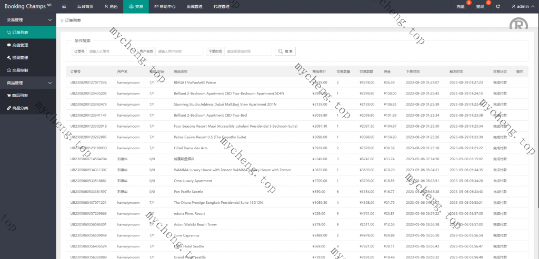Screen dimensions: 539x259
Task: Open 交易控制 in the sidebar
Action: [x=20, y=70]
